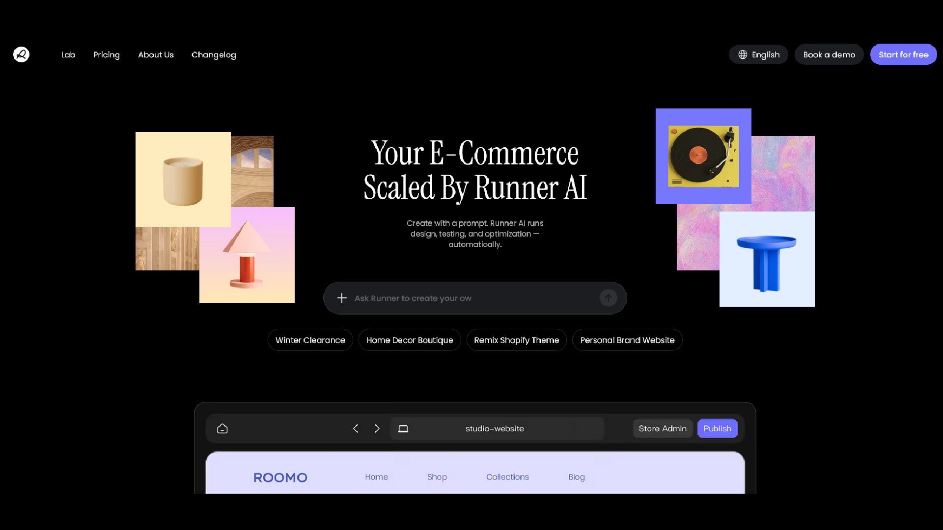Open the Changelog link
The width and height of the screenshot is (943, 530).
214,54
